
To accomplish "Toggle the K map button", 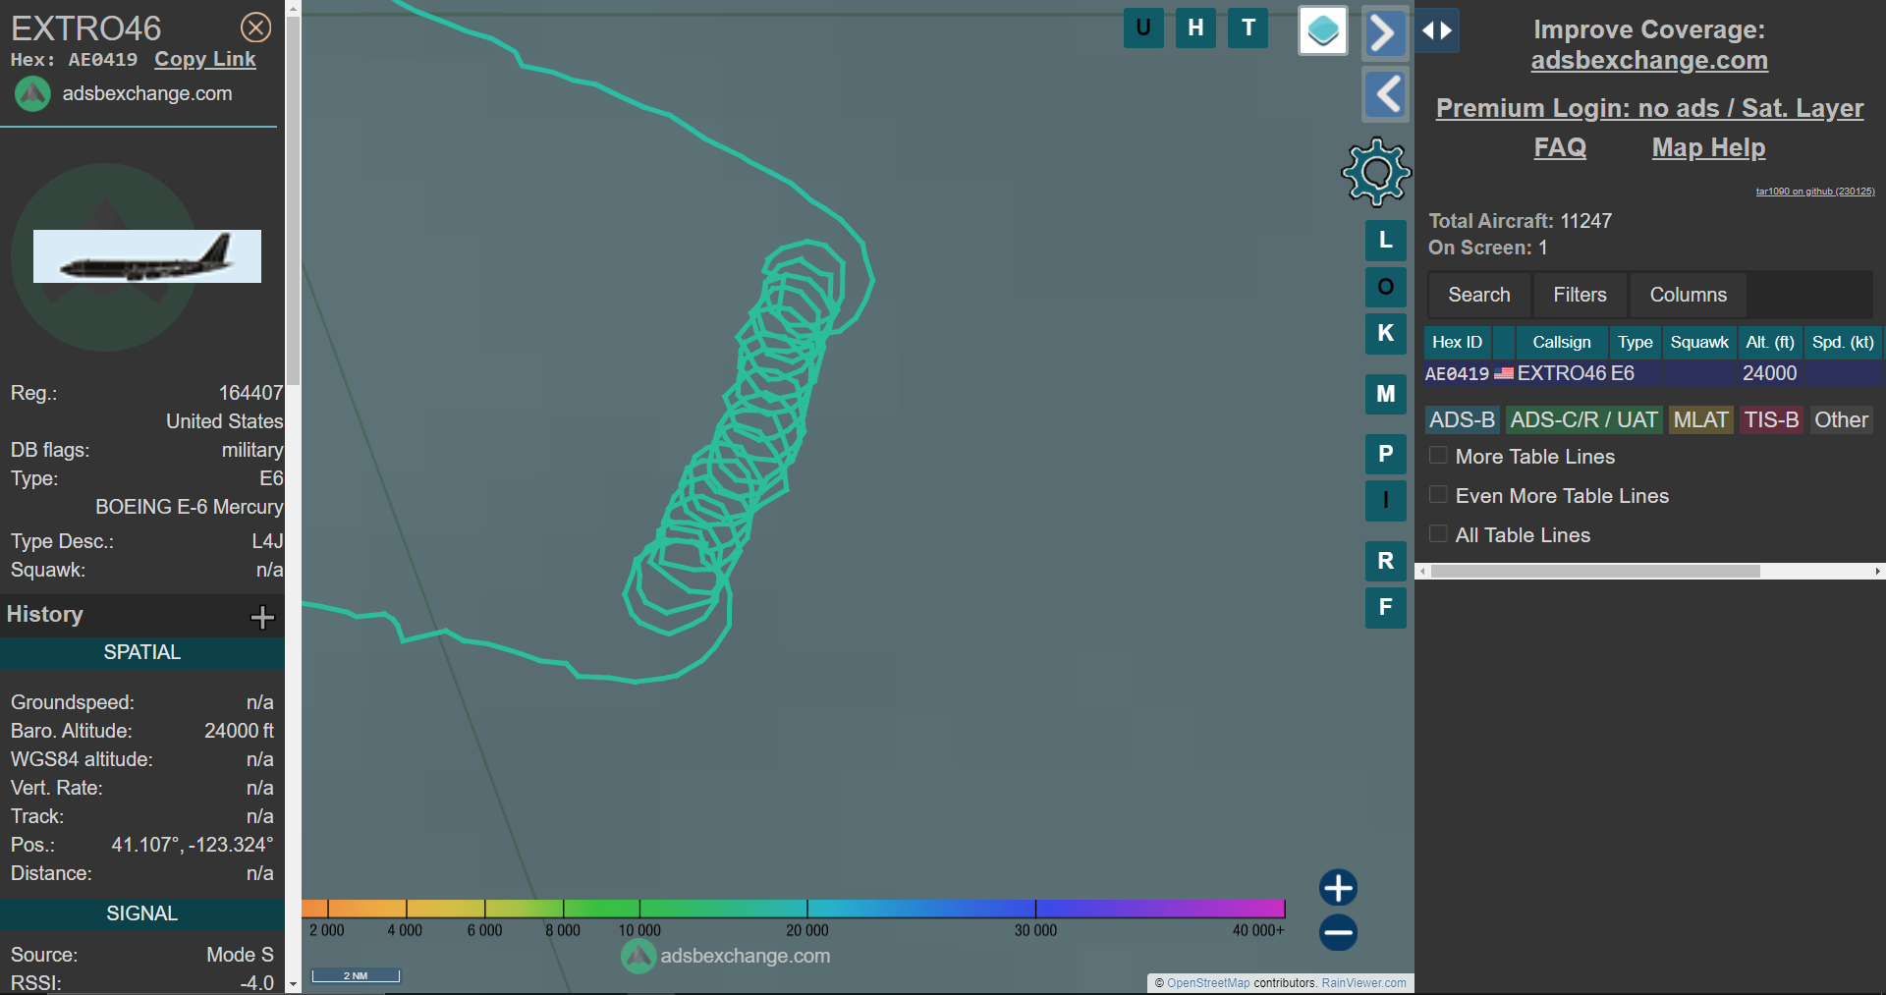I will click(x=1386, y=333).
